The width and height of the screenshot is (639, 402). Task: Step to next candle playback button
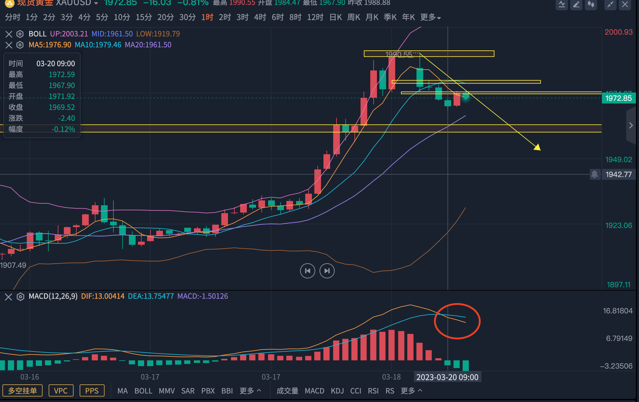click(x=327, y=271)
